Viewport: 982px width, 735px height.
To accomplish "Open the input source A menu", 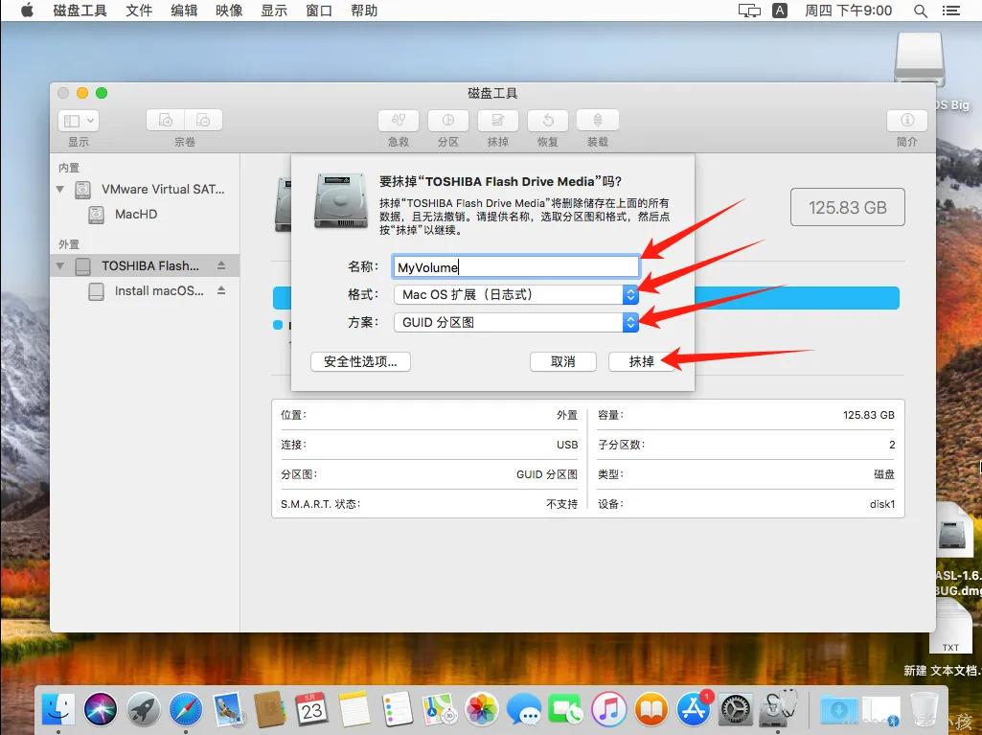I will (780, 11).
